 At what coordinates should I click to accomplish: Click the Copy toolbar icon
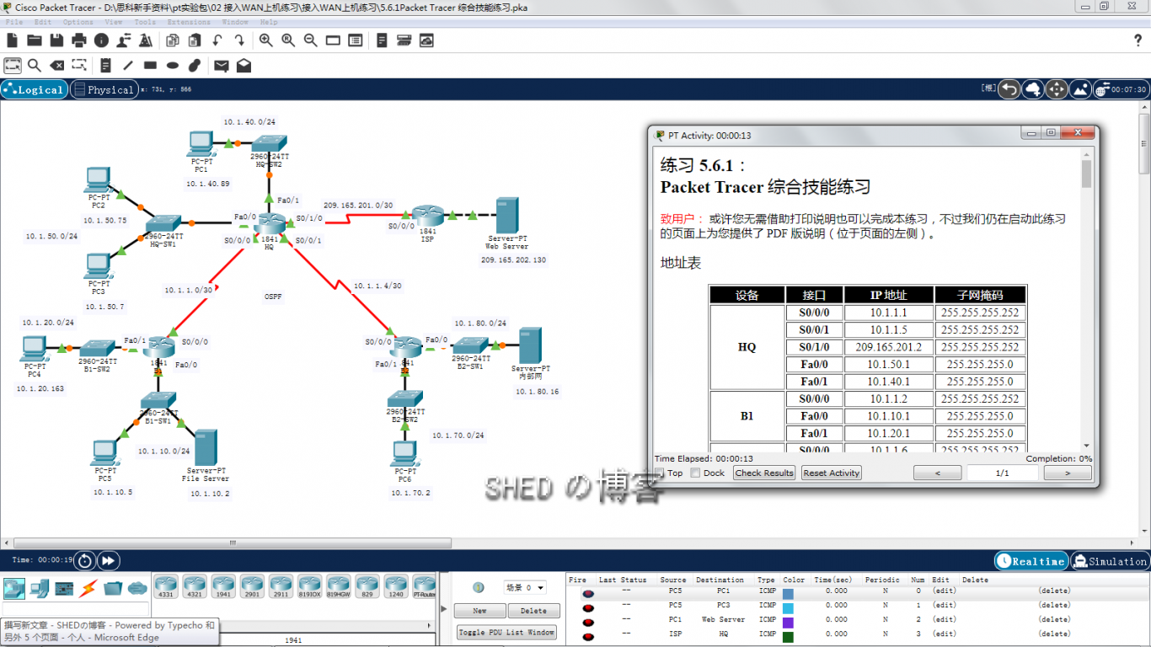(173, 40)
